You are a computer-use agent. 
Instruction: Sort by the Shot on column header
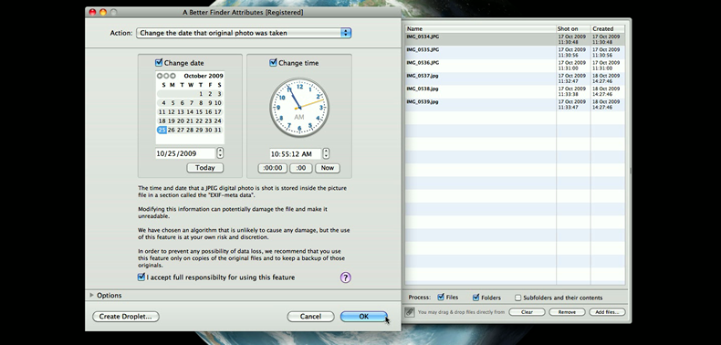tap(573, 28)
